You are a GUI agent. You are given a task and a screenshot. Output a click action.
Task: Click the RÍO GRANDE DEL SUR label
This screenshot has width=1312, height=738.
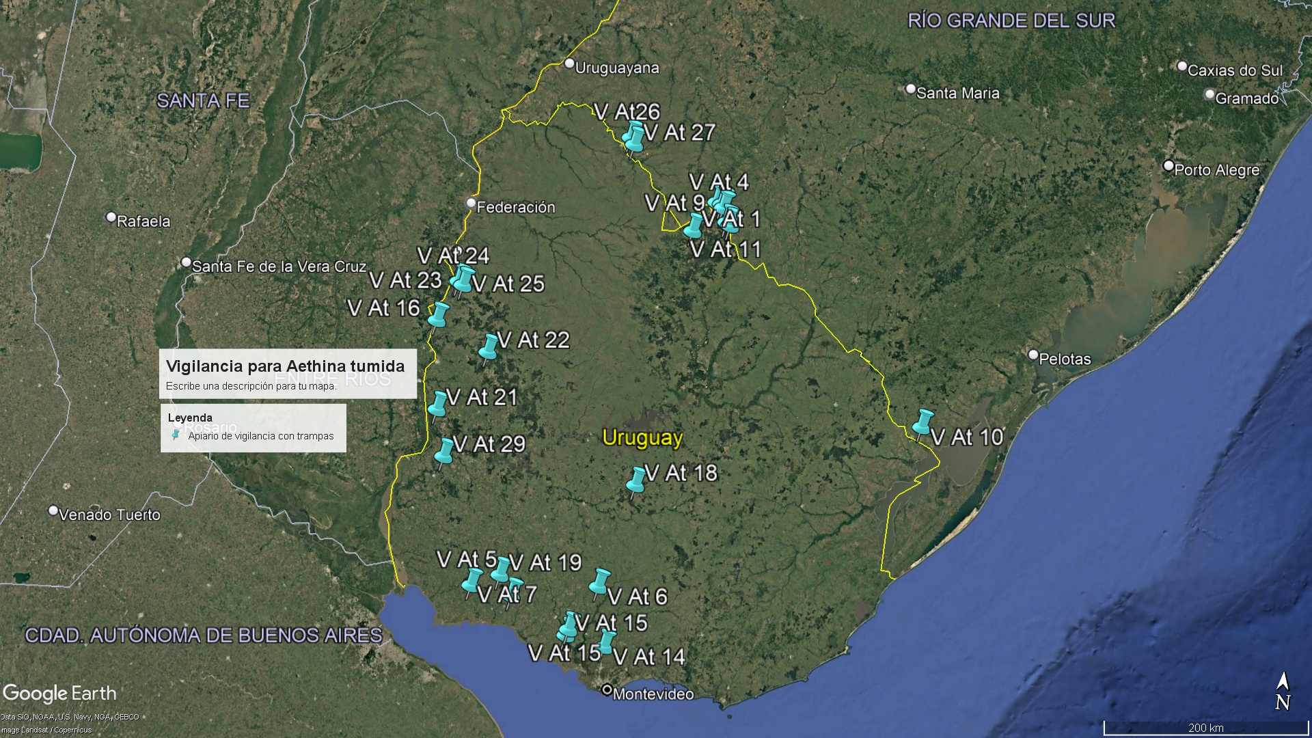[x=1011, y=20]
